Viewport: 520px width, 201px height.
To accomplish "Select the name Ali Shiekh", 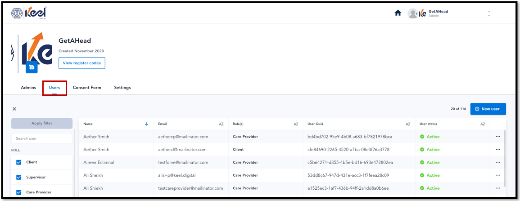I will tap(93, 188).
